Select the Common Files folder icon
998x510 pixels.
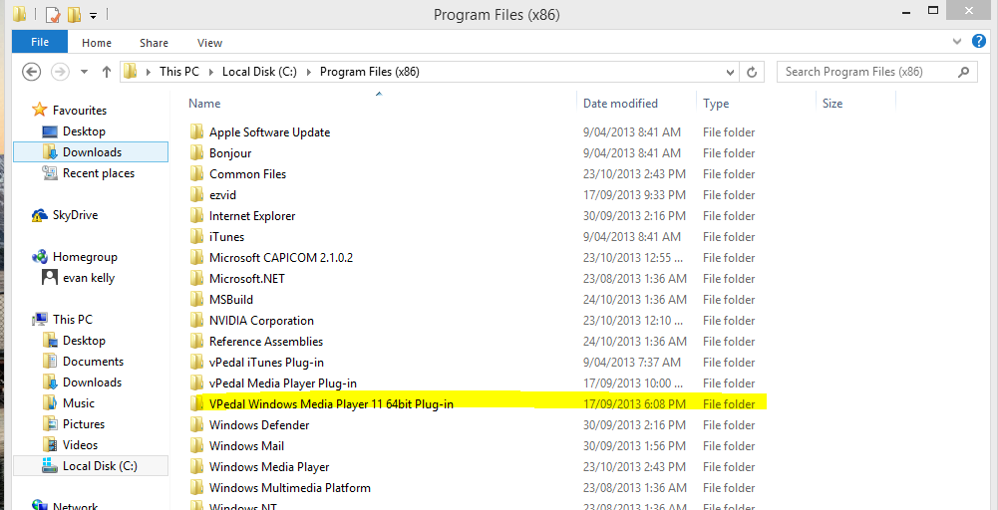pos(196,175)
